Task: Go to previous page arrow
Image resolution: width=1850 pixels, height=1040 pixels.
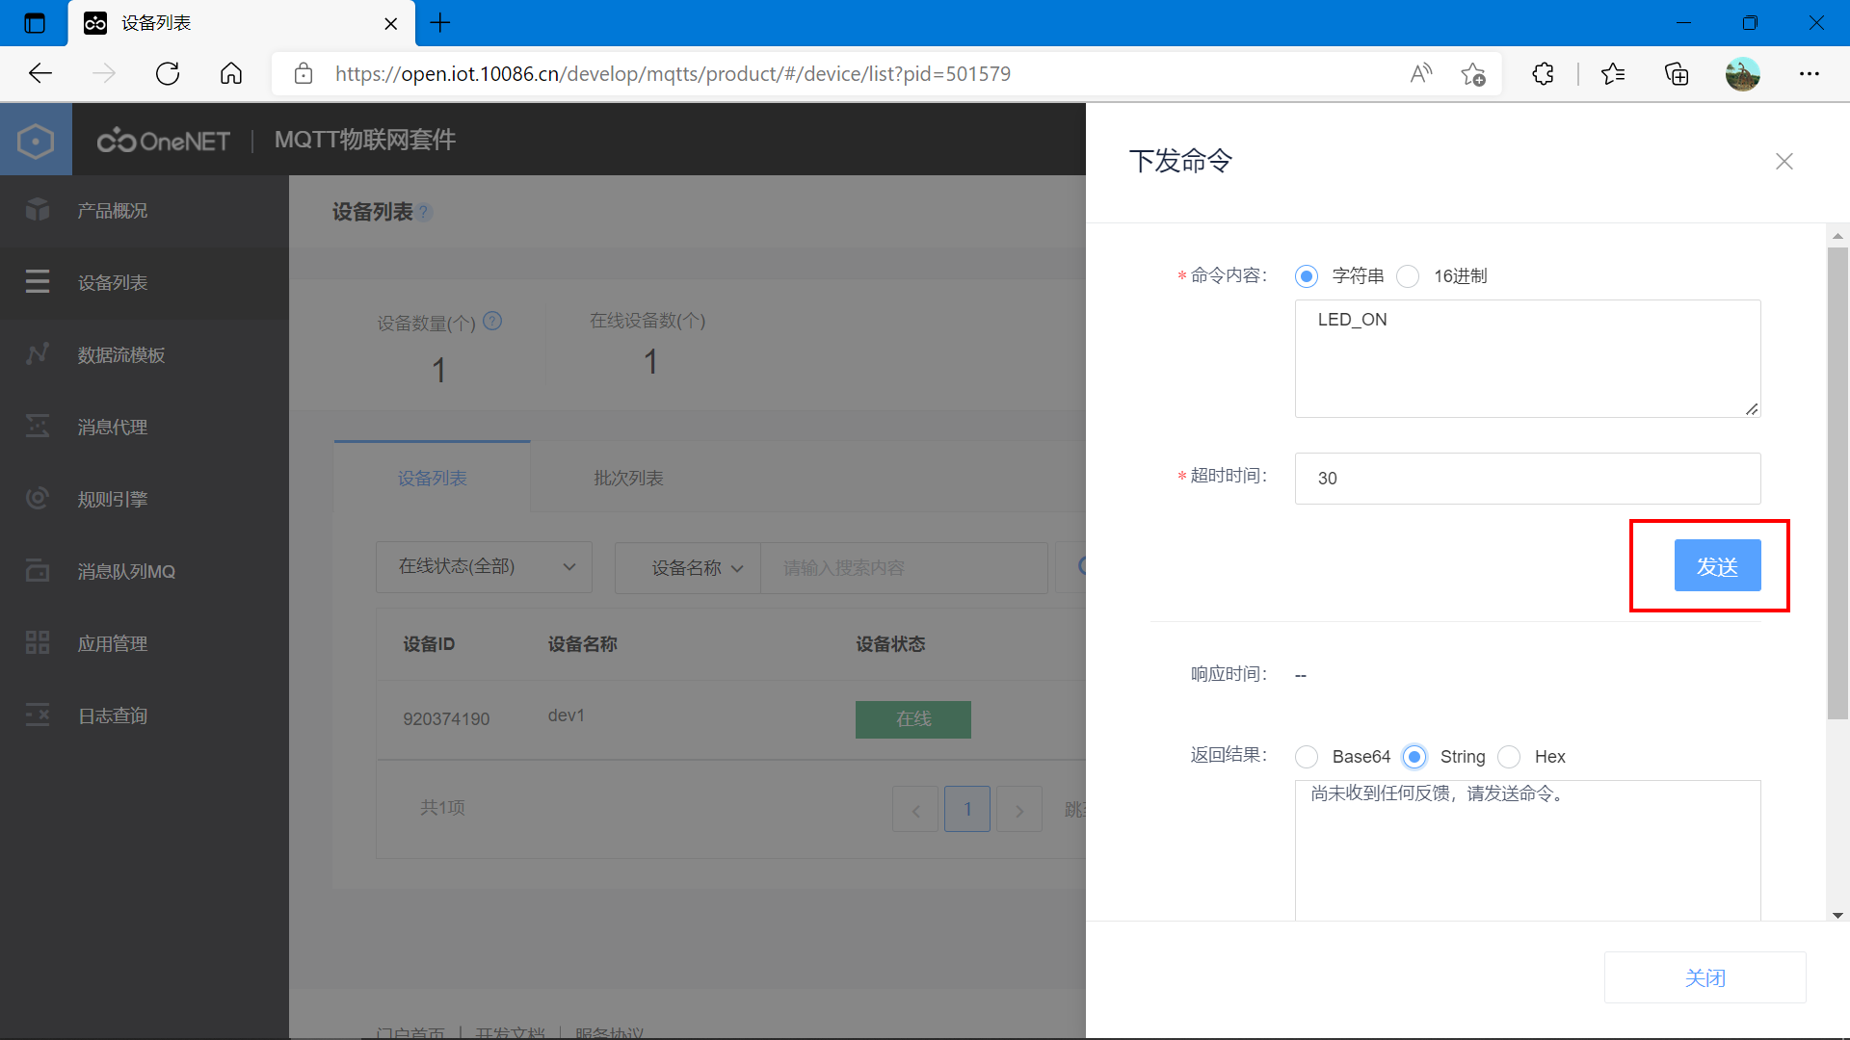Action: point(915,810)
